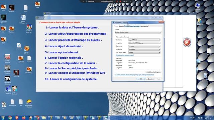Click '7- Lancer la configuration de la souris'
The width and height of the screenshot is (214, 120).
click(x=71, y=63)
